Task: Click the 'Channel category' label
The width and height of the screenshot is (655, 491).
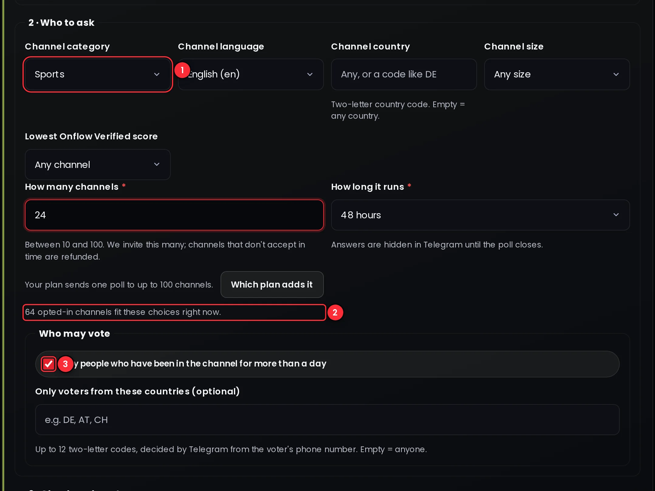Action: click(x=67, y=46)
